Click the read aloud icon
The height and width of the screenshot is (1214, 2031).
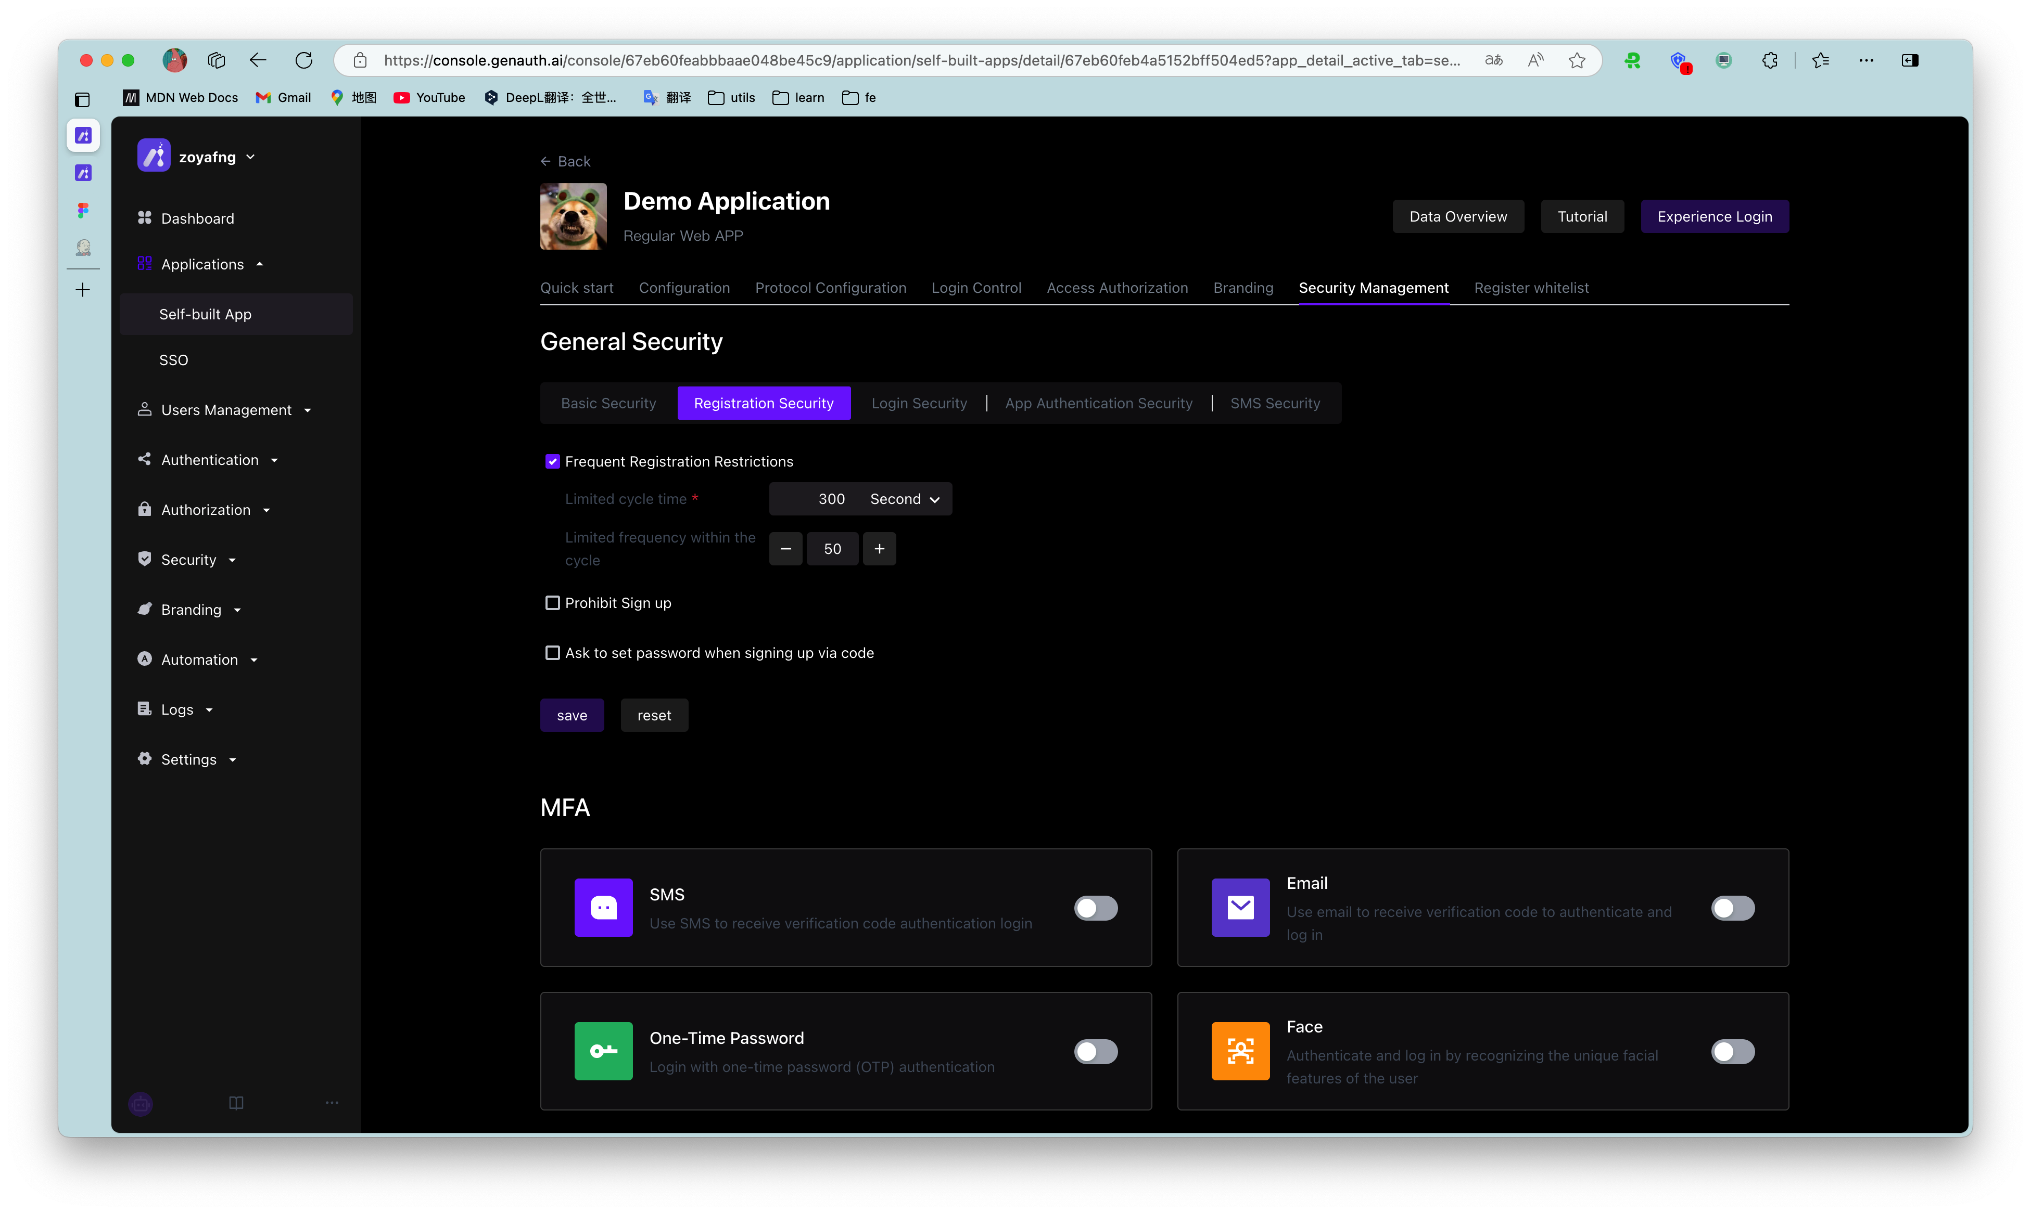pyautogui.click(x=1535, y=60)
